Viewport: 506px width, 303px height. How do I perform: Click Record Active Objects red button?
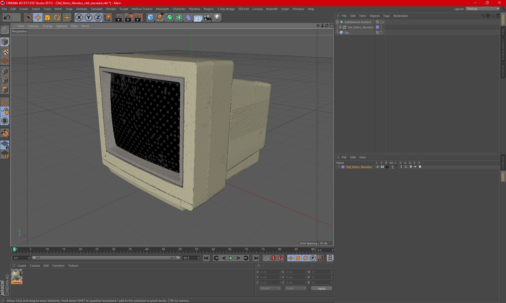pos(266,258)
